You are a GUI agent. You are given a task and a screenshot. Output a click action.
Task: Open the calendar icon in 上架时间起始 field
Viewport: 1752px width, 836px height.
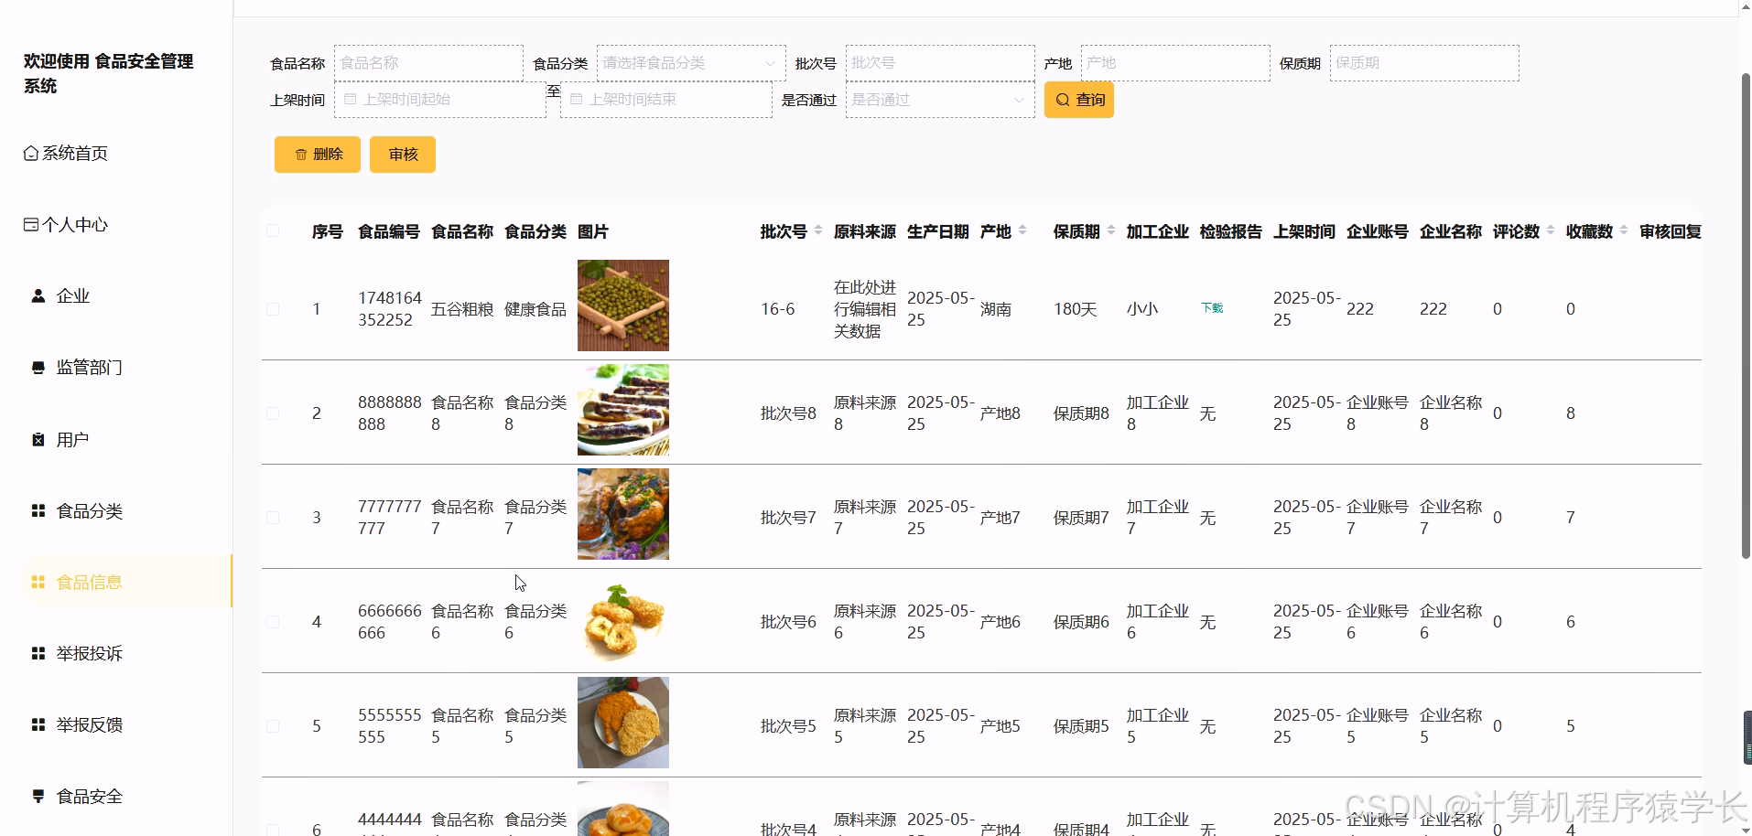point(351,100)
